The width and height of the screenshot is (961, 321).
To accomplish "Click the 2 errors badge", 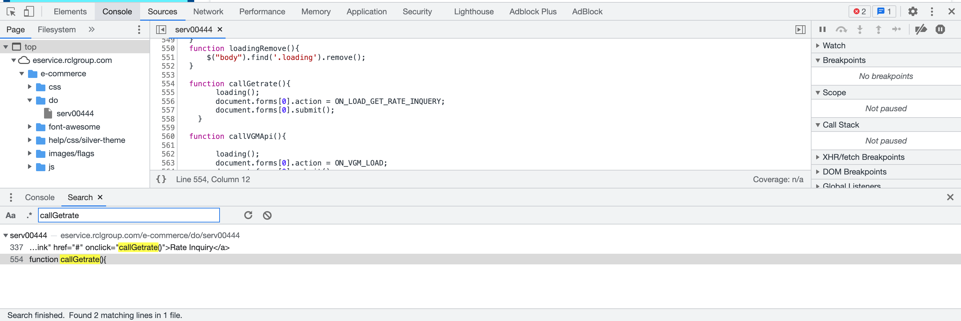I will coord(859,12).
